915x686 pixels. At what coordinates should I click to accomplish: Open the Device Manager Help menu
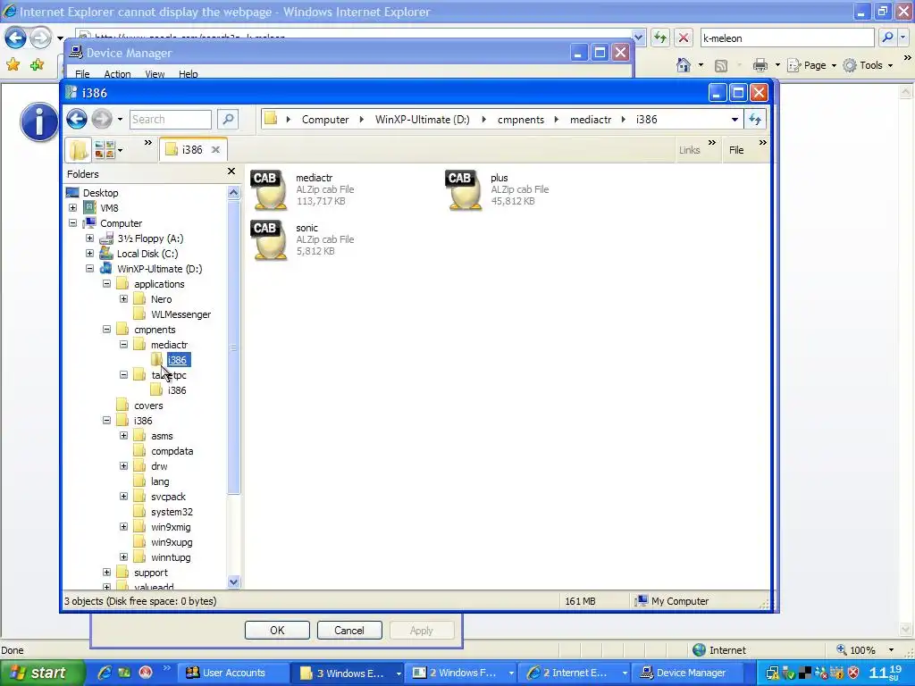click(188, 74)
